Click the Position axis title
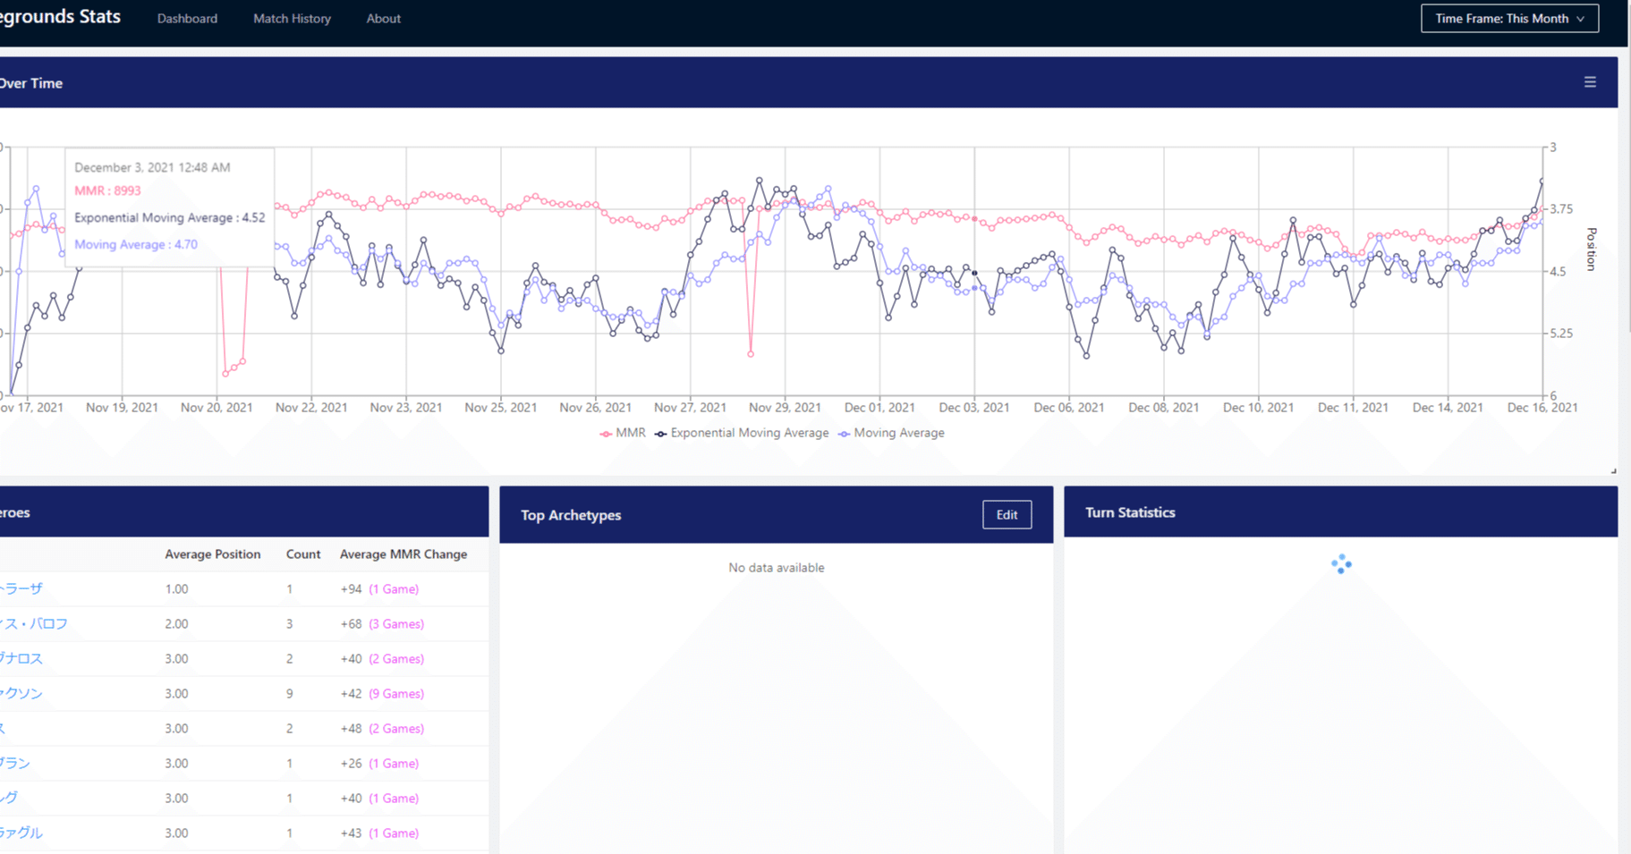 1592,249
